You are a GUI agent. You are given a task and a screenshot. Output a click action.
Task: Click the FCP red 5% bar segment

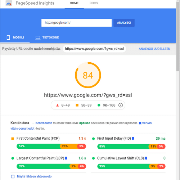[x=82, y=146]
